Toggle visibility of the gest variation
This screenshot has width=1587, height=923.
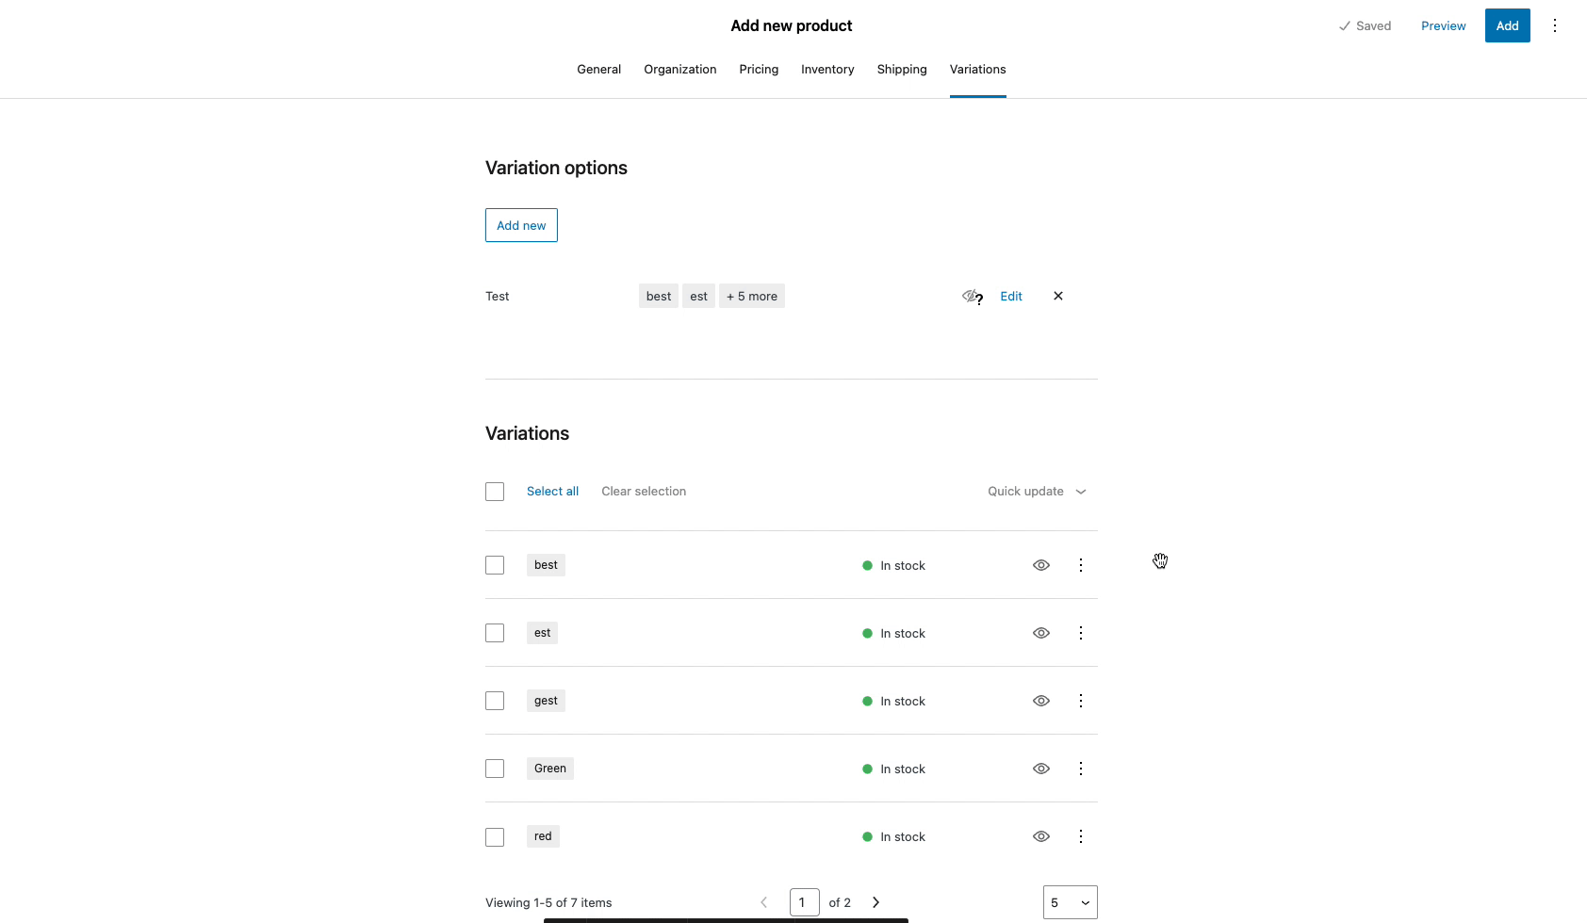pos(1041,701)
